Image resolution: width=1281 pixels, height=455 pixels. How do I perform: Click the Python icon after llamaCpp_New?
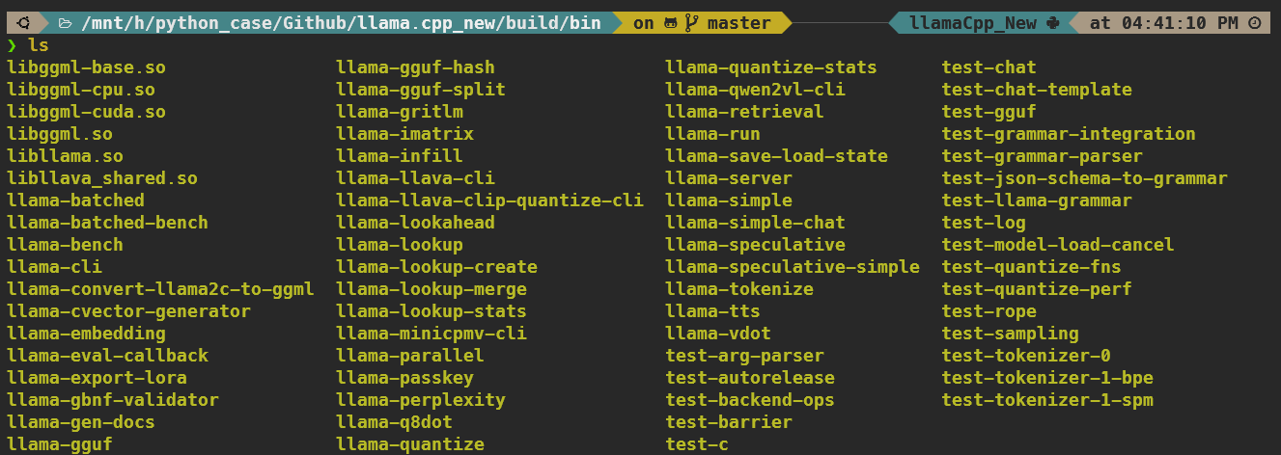(x=1052, y=22)
